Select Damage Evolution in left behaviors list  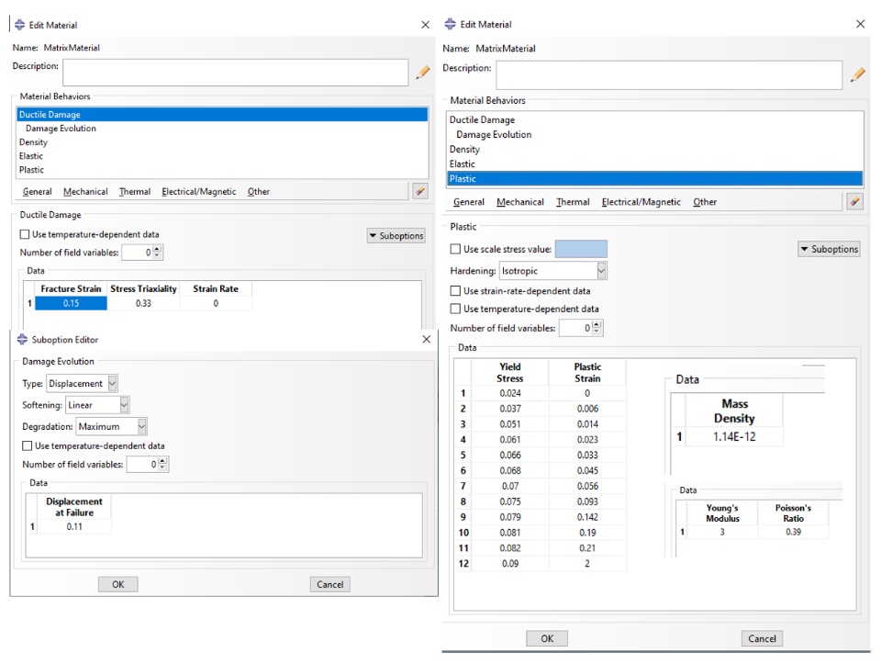point(222,129)
